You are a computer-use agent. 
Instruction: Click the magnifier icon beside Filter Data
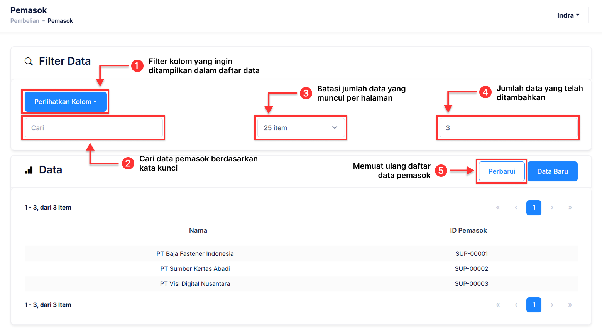click(x=29, y=62)
